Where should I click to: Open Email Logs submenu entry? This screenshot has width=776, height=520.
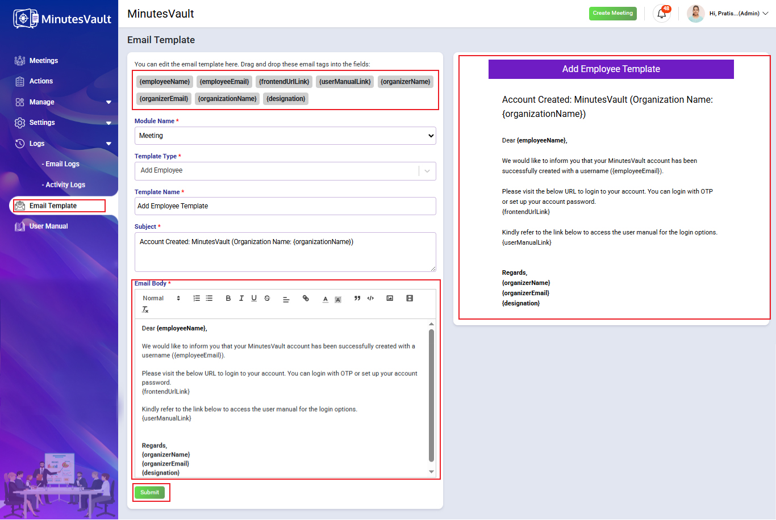click(x=61, y=164)
